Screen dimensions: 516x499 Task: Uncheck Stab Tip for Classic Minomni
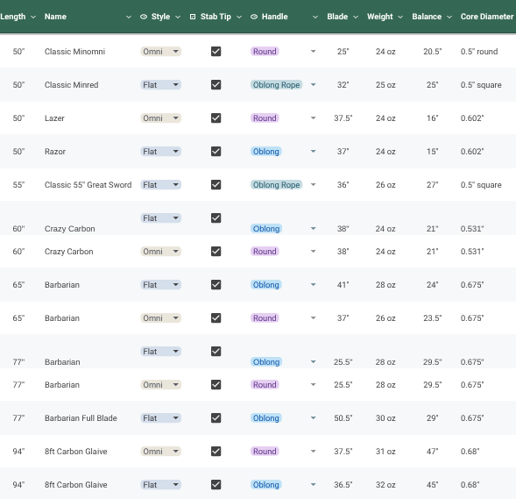click(216, 52)
